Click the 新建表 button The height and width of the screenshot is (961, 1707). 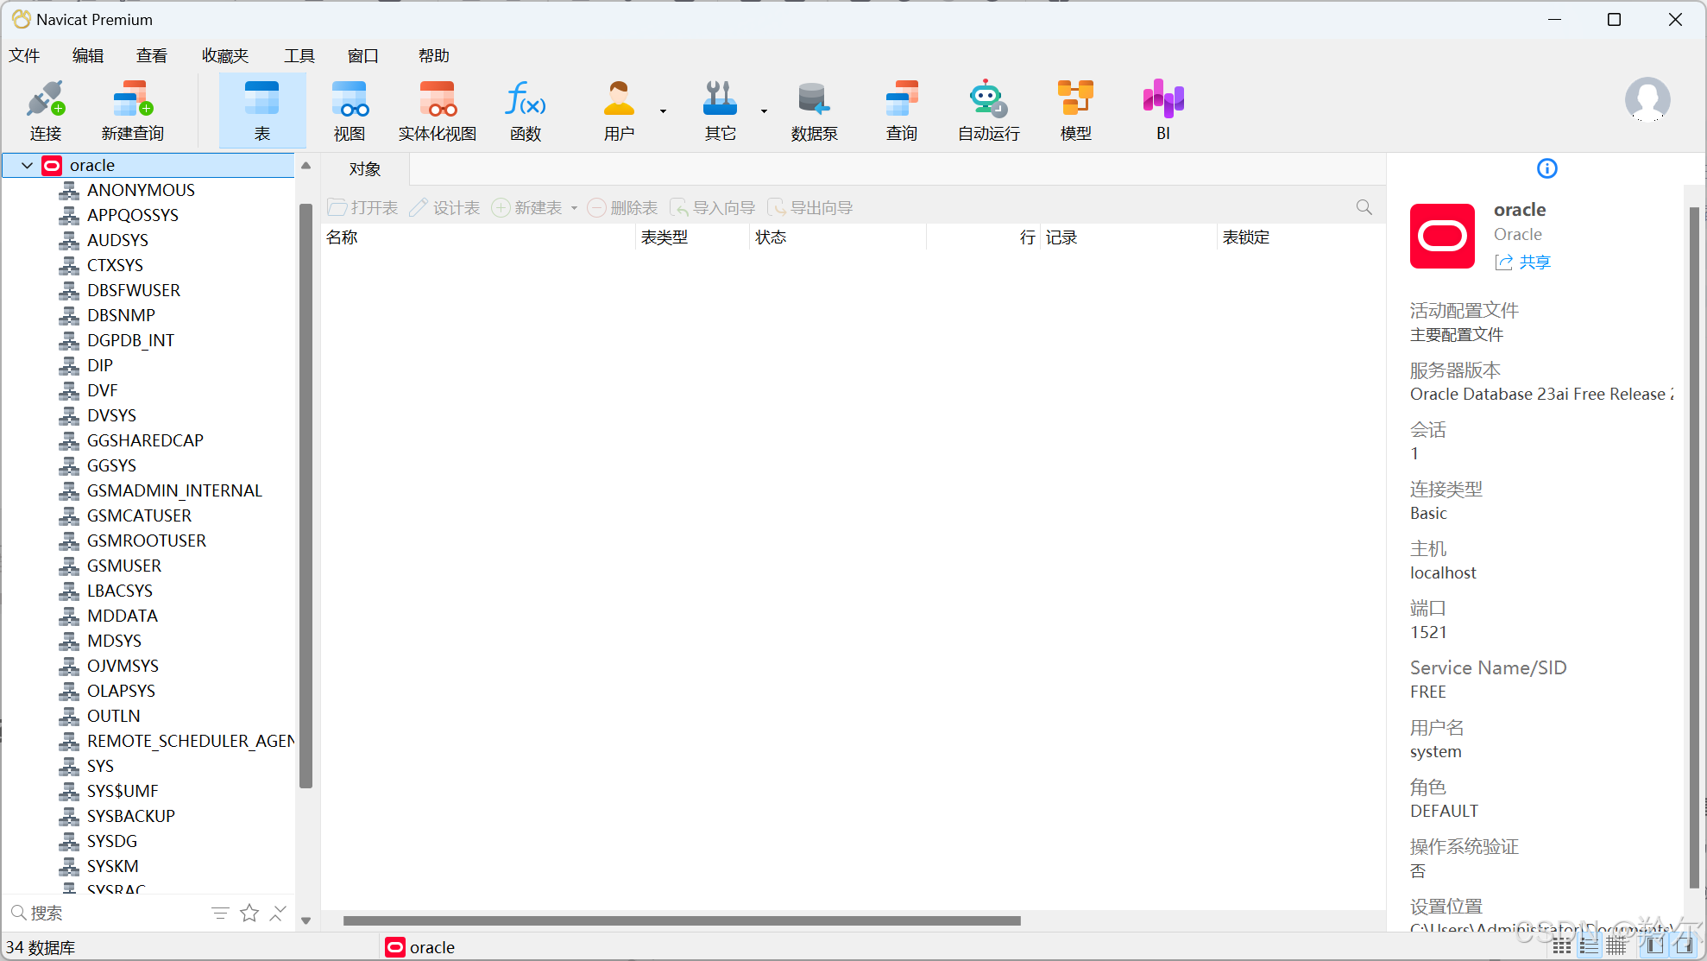coord(528,208)
